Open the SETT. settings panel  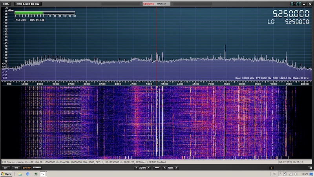pyautogui.click(x=6, y=4)
